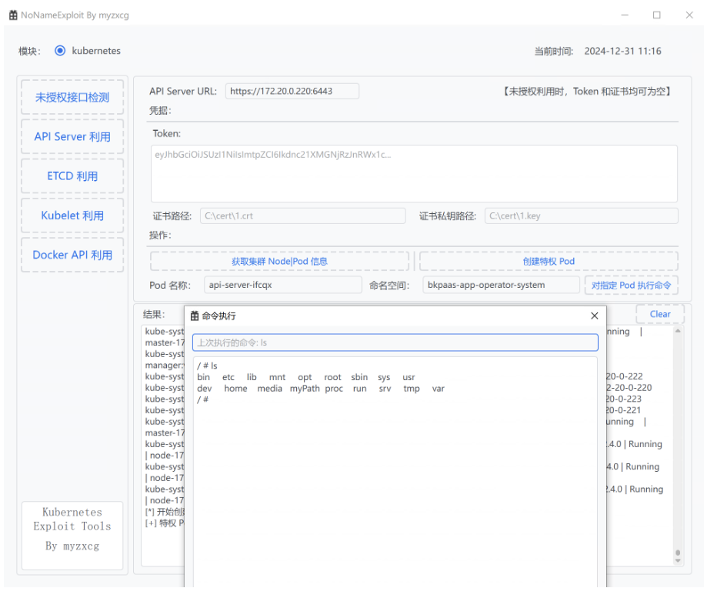The width and height of the screenshot is (707, 598).
Task: Edit the 命名空间 field
Action: [501, 285]
